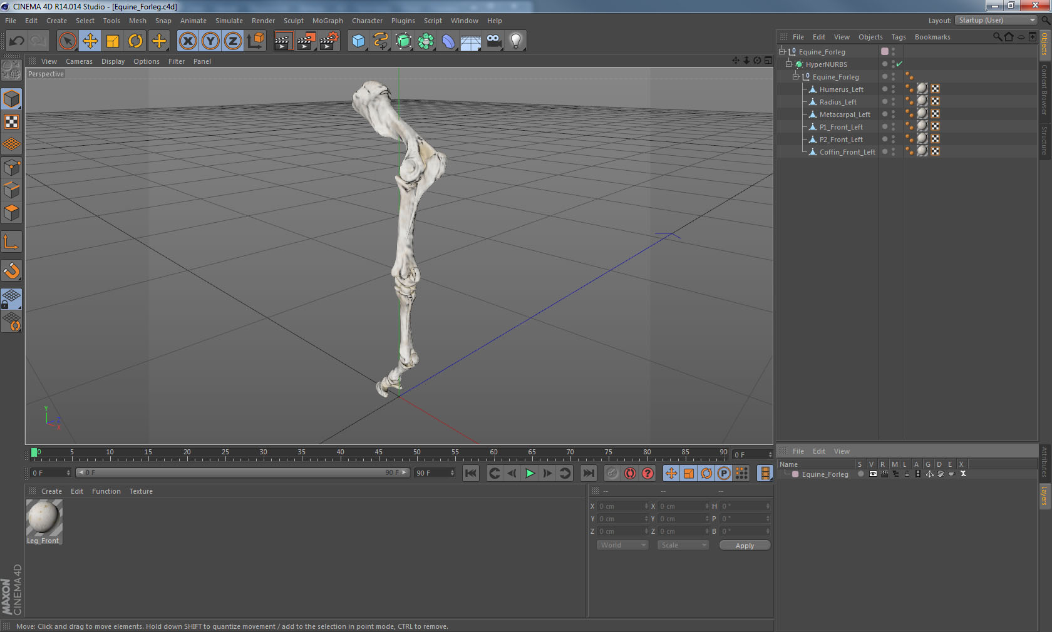Select Metacarpal_Left object in tree
Screen dimensions: 1052x632
[x=845, y=115]
